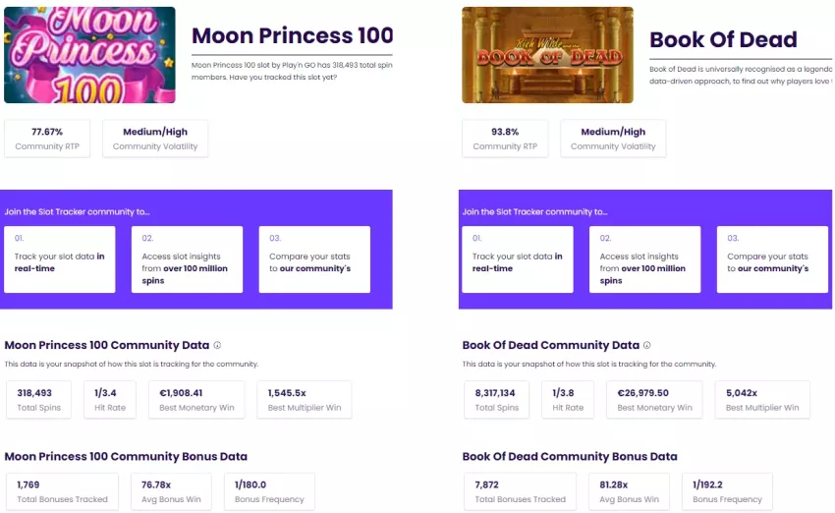Click left panel 'Track your slot data in real-time' card
This screenshot has width=835, height=513.
[60, 259]
